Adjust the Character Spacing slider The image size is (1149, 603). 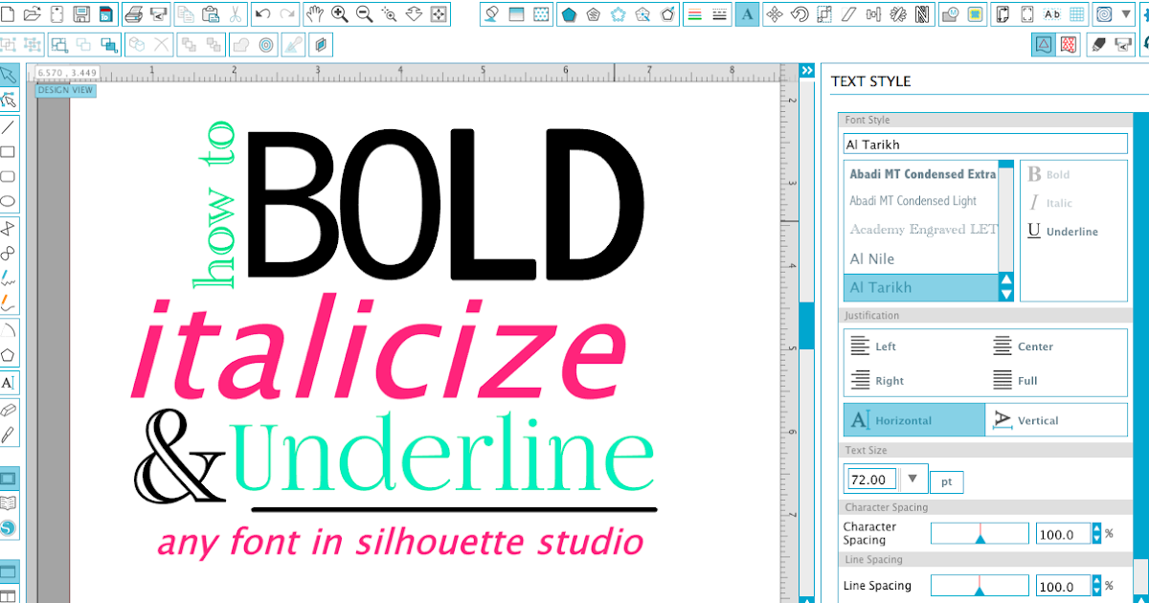[x=980, y=534]
